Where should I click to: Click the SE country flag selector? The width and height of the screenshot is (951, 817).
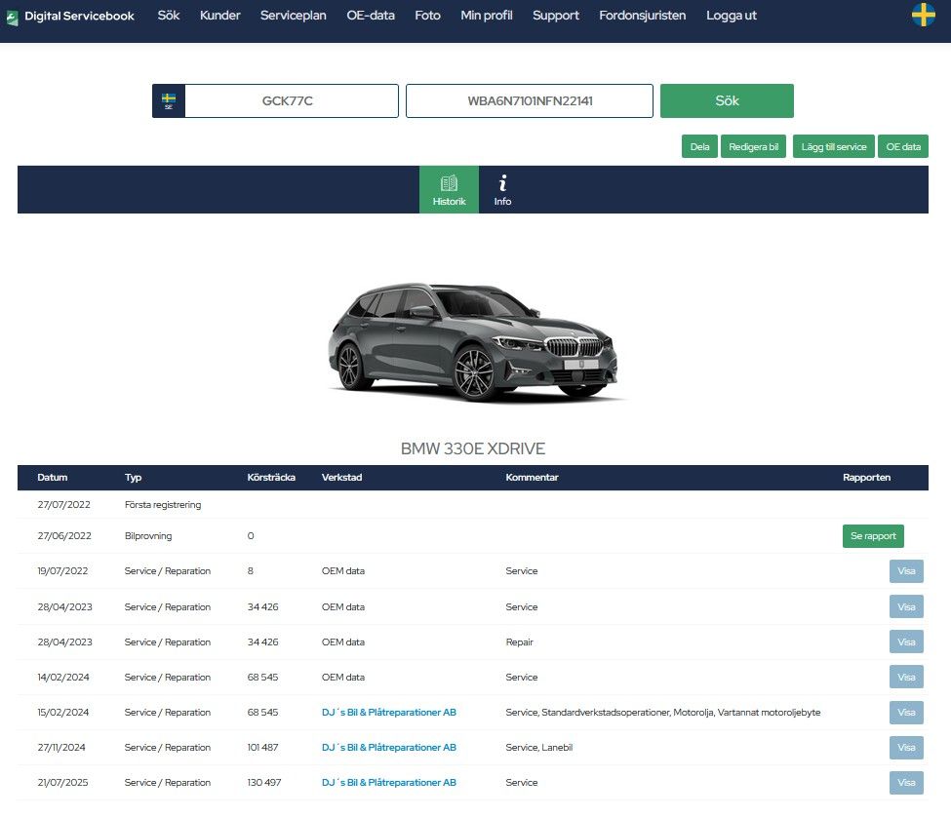coord(169,101)
